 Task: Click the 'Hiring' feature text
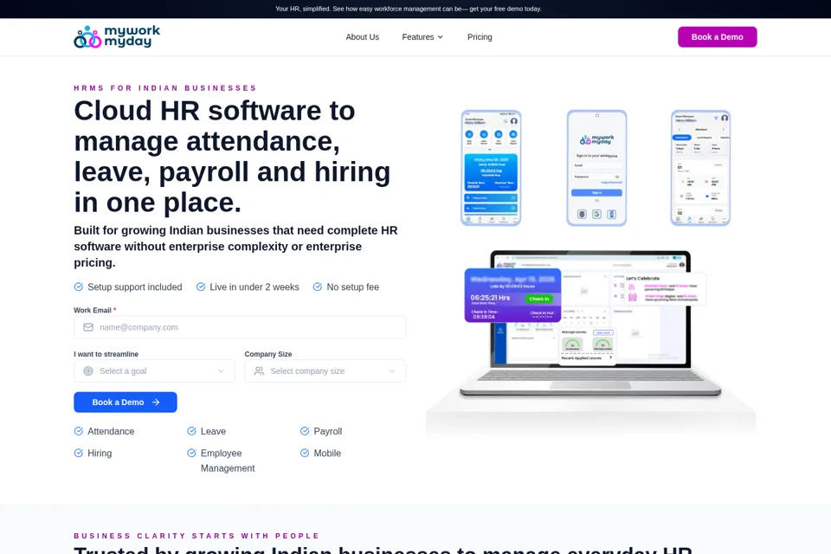tap(100, 454)
